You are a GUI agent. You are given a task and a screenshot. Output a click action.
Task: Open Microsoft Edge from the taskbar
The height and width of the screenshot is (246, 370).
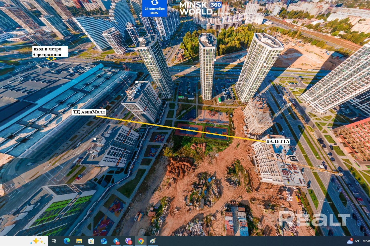pyautogui.click(x=67, y=241)
